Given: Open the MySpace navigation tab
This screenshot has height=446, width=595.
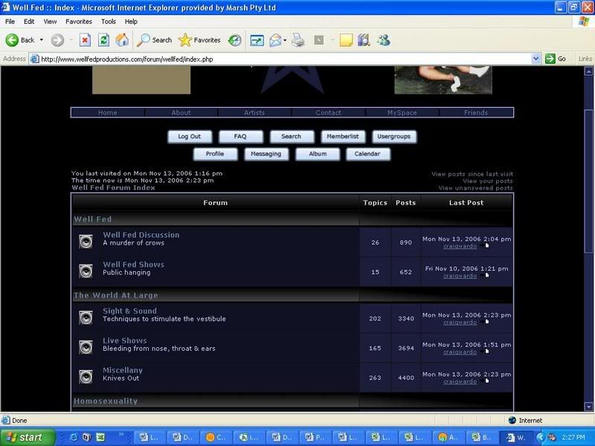Looking at the screenshot, I should pyautogui.click(x=402, y=113).
